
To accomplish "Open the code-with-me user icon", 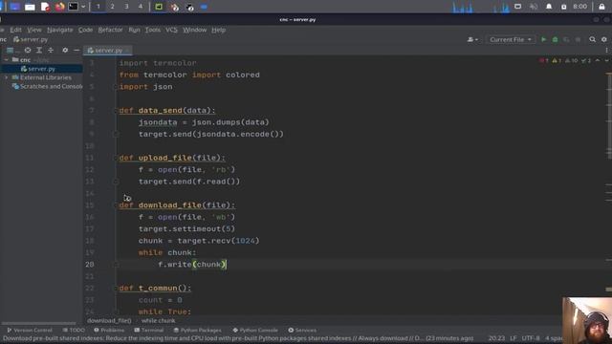I will point(472,39).
